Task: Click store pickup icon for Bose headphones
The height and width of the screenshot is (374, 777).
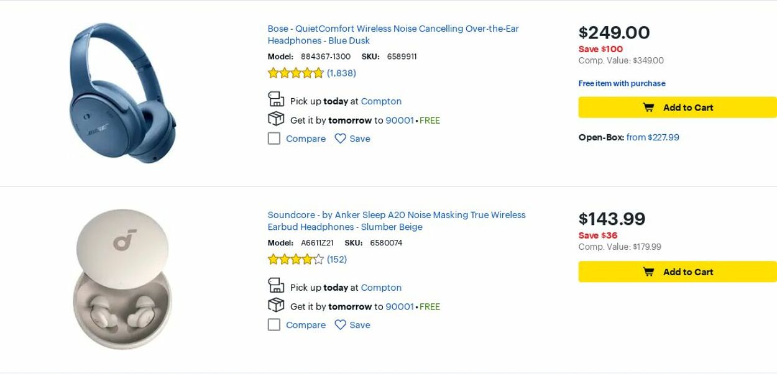Action: (x=276, y=99)
